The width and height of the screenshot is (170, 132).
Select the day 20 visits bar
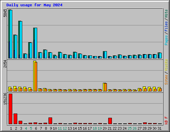[104, 87]
